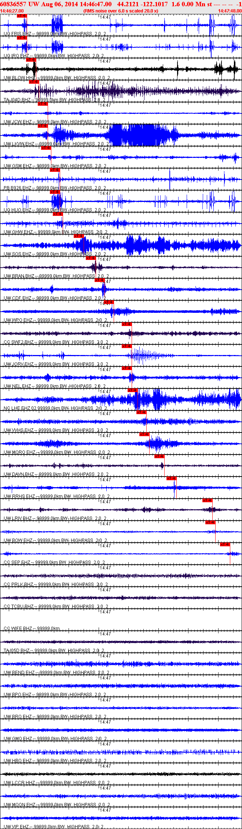
Task: Select the red pick marker on UO HUO trace
Action: point(55,192)
